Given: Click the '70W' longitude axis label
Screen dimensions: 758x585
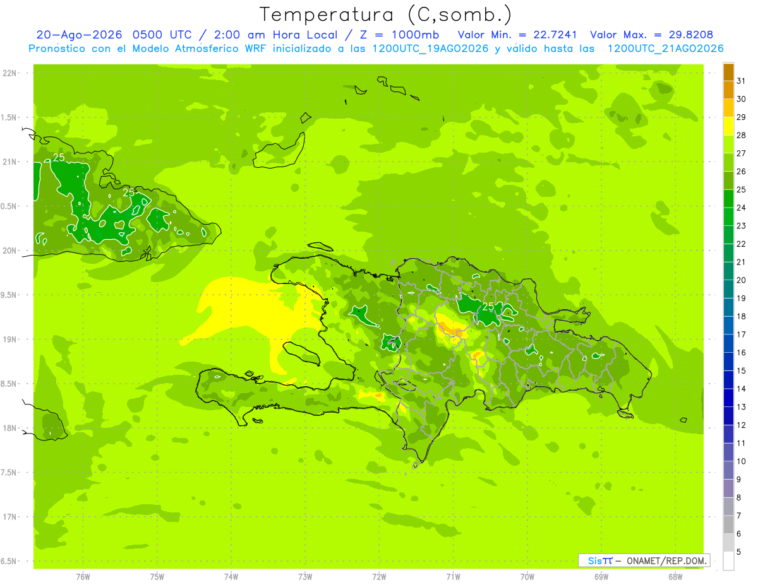Looking at the screenshot, I should tap(527, 576).
